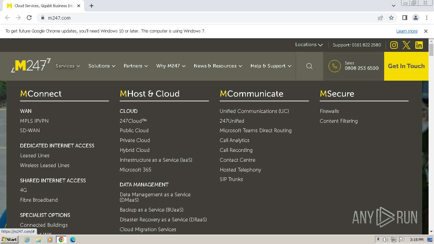Open Firewalls link
The image size is (434, 244).
tap(329, 111)
